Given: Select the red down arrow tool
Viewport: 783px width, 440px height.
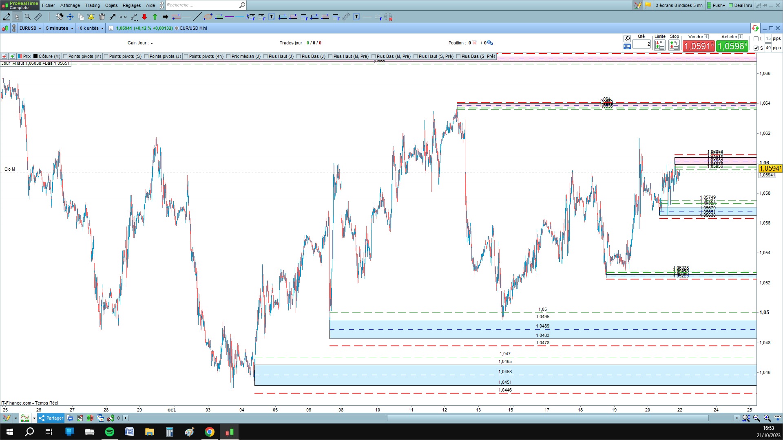Looking at the screenshot, I should pyautogui.click(x=144, y=17).
